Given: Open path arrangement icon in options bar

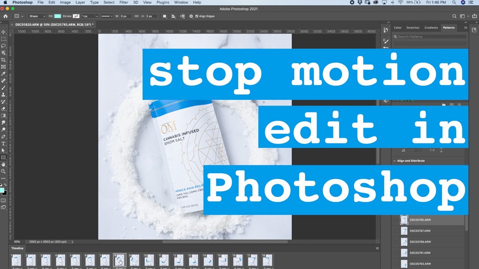Looking at the screenshot, I should (x=182, y=16).
